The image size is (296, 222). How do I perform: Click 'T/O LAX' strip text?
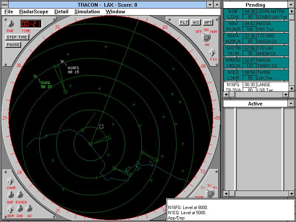click(x=265, y=48)
